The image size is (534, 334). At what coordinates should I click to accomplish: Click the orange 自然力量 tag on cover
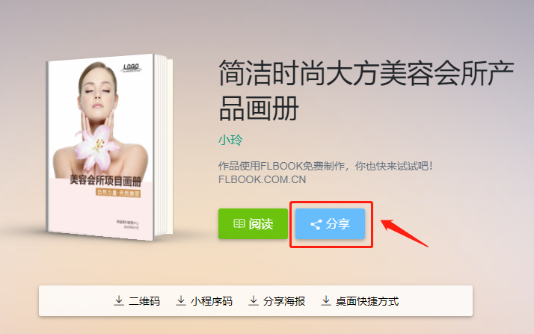(x=118, y=193)
